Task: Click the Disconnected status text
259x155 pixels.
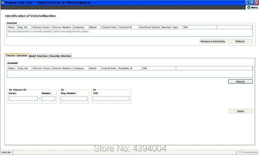Action: (250, 152)
